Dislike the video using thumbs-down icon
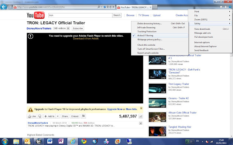Screen dimensions: 233x145 point(40,116)
